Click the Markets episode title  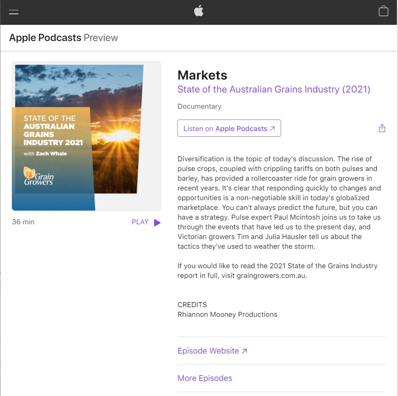[202, 75]
